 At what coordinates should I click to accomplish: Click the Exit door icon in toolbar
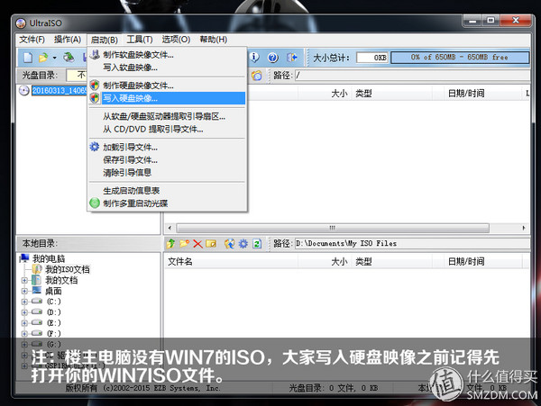[x=292, y=57]
